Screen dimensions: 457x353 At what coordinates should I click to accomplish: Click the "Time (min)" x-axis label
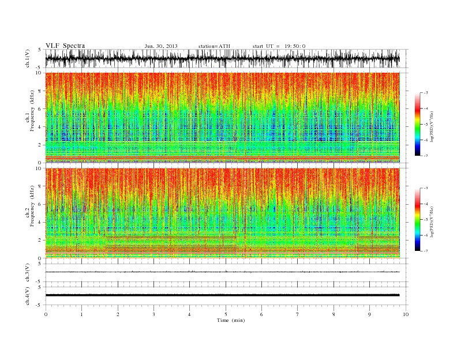[x=231, y=320]
